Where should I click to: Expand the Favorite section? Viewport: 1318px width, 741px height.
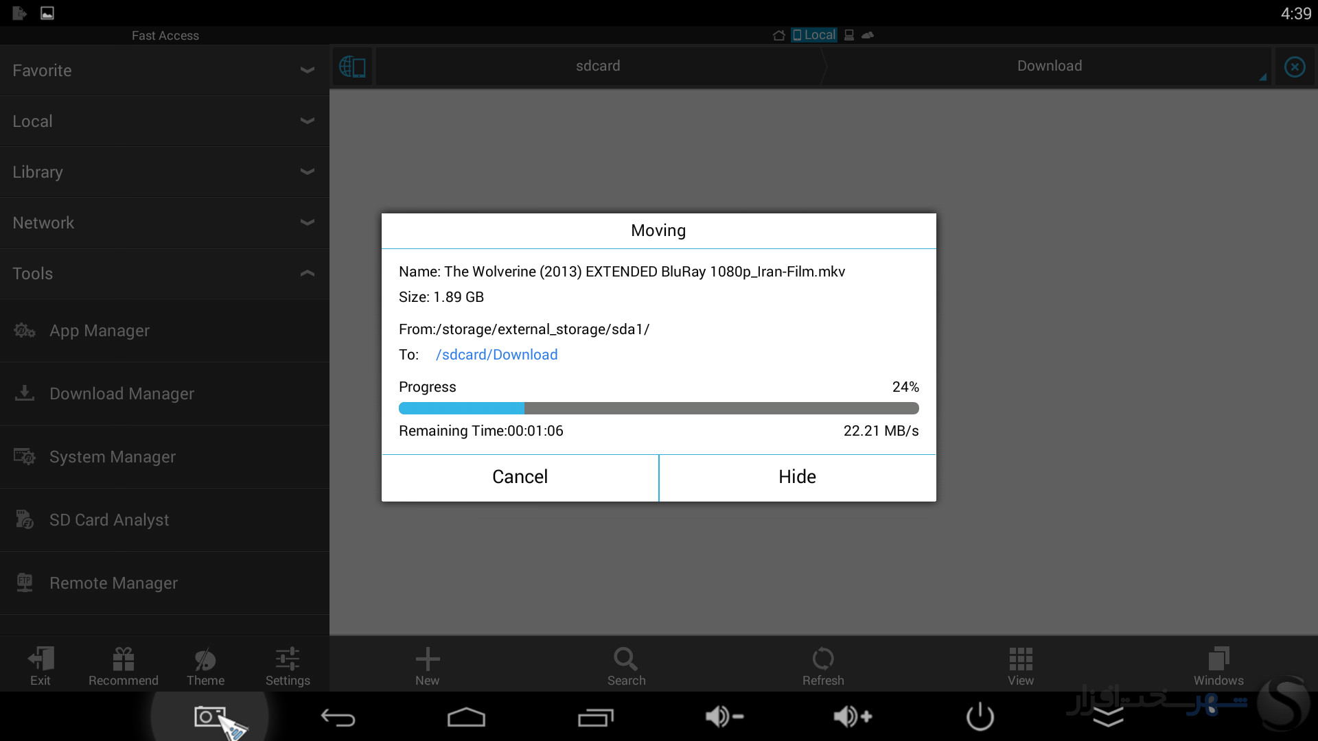[x=165, y=70]
